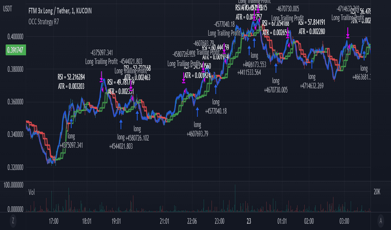This screenshot has height=230, width=391.
Task: Click the 20K volume scale label
Action: coord(377,192)
